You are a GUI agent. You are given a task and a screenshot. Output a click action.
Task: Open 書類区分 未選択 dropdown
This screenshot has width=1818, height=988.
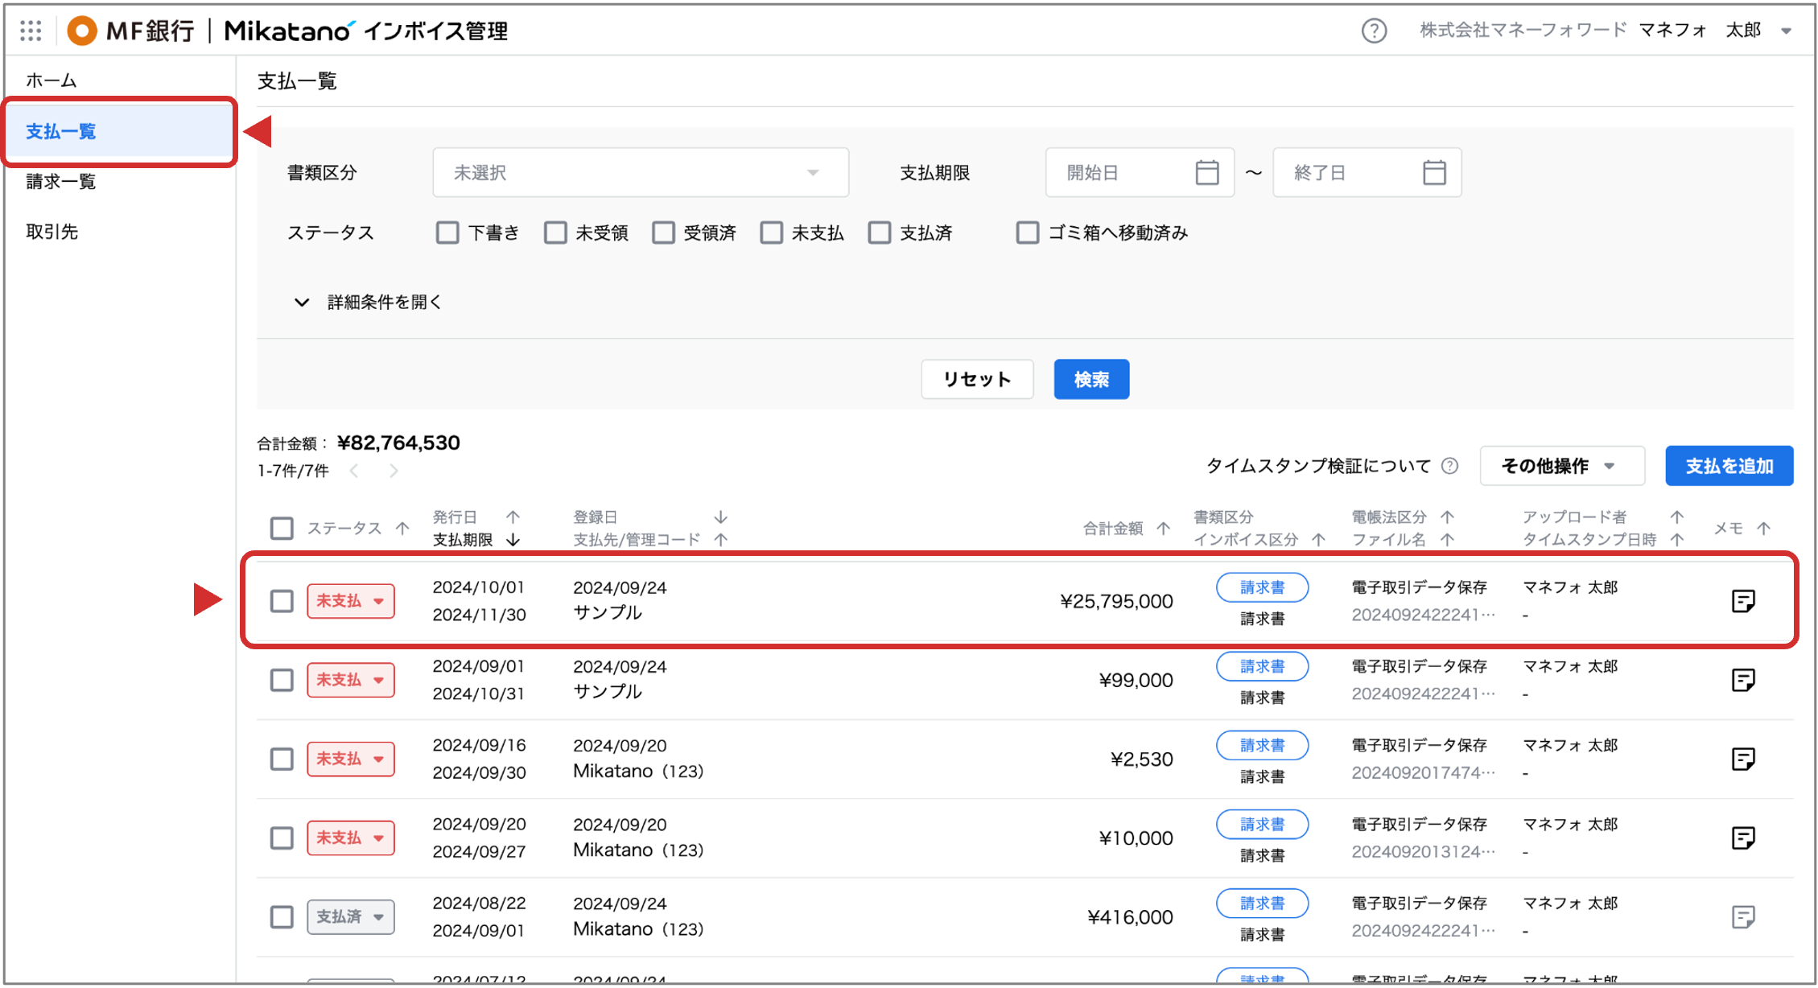(x=641, y=172)
